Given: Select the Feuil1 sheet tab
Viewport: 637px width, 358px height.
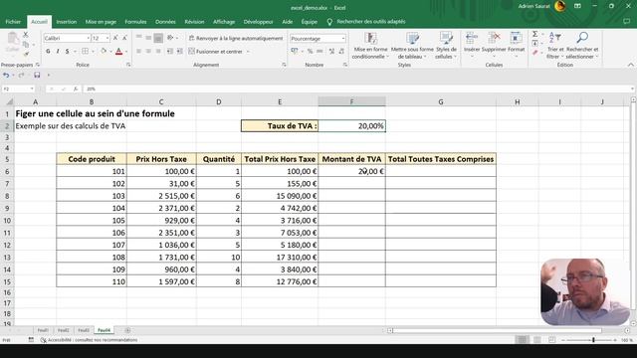Looking at the screenshot, I should (43, 330).
